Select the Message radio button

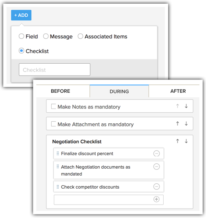point(46,36)
